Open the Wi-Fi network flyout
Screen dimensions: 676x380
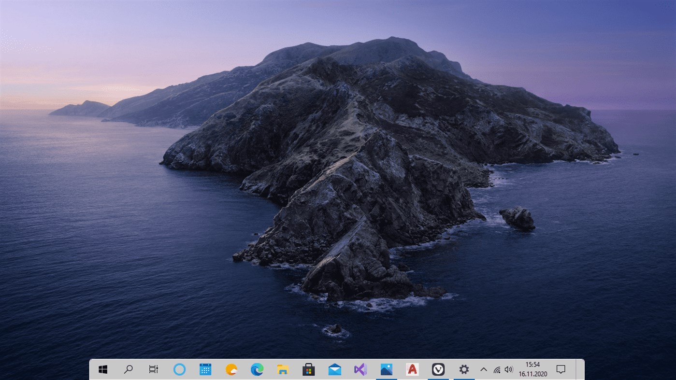point(497,369)
